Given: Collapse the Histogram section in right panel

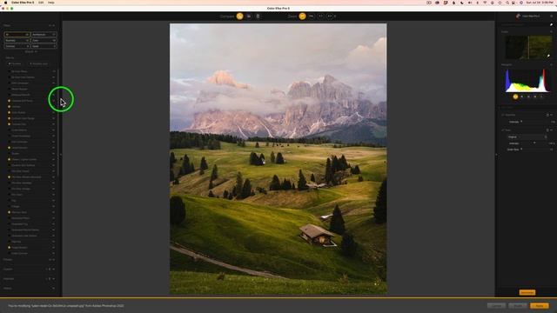Looking at the screenshot, I should pyautogui.click(x=551, y=64).
